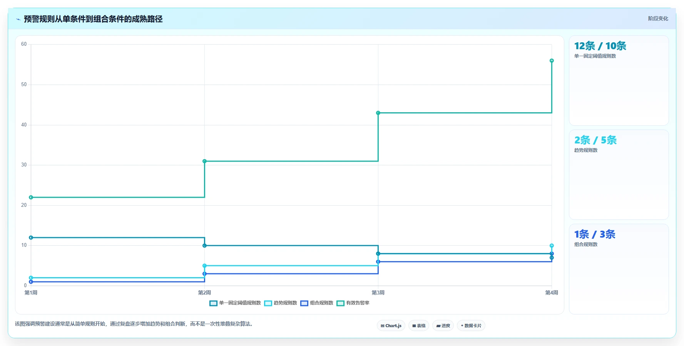The width and height of the screenshot is (684, 346).
Task: Toggle the 组合规则数 legend series
Action: tap(317, 303)
